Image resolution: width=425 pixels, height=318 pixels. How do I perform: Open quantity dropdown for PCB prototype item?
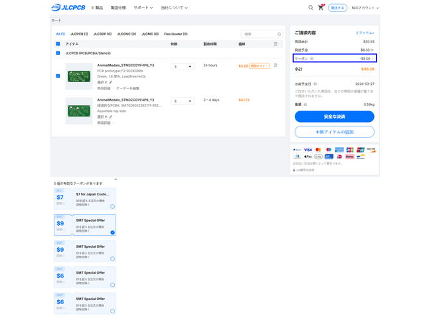click(x=183, y=66)
